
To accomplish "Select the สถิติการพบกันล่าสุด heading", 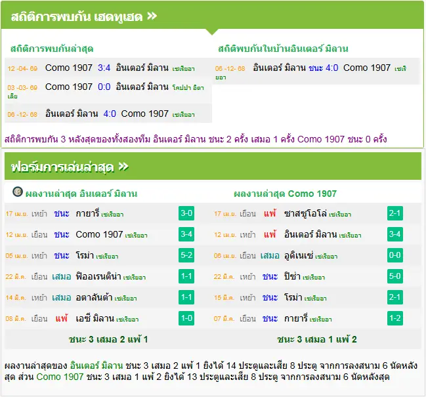I will (52, 49).
